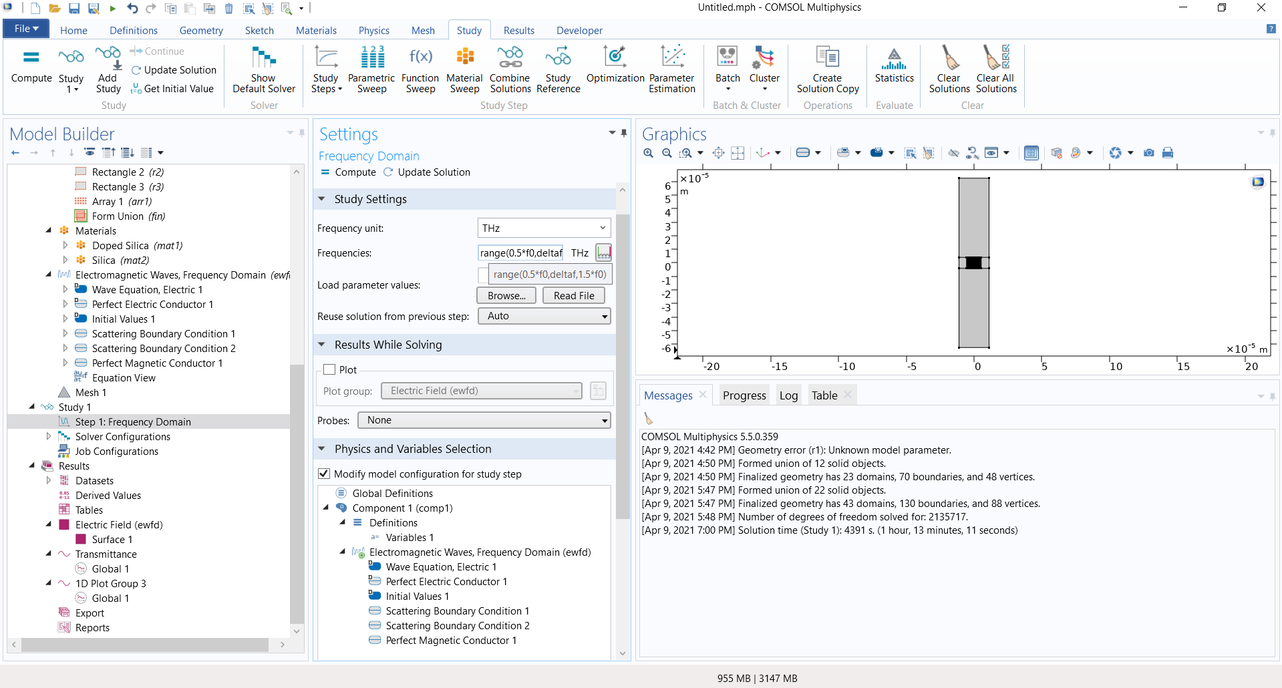This screenshot has width=1282, height=688.
Task: Click the Read File button
Action: pos(574,295)
